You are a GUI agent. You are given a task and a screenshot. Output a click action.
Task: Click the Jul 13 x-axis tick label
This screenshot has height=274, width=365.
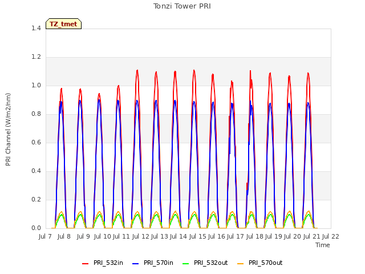pyautogui.click(x=160, y=236)
